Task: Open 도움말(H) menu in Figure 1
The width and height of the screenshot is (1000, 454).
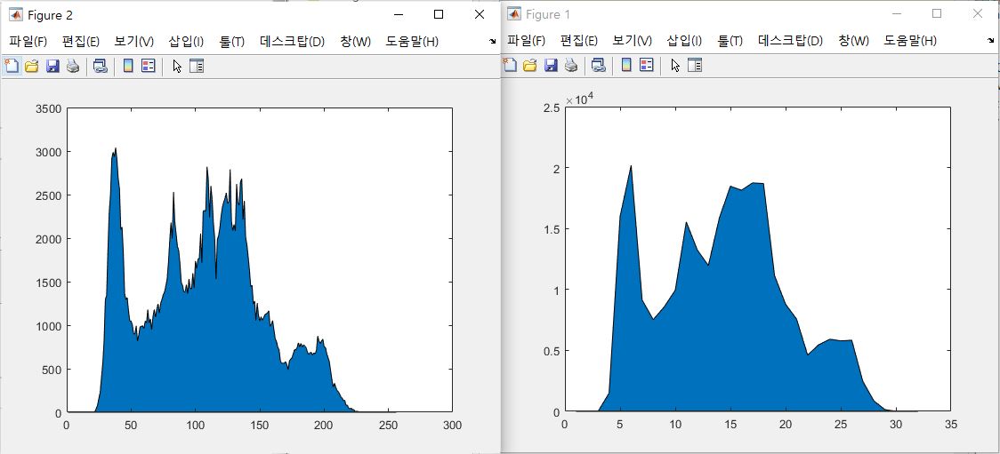Action: pos(910,41)
